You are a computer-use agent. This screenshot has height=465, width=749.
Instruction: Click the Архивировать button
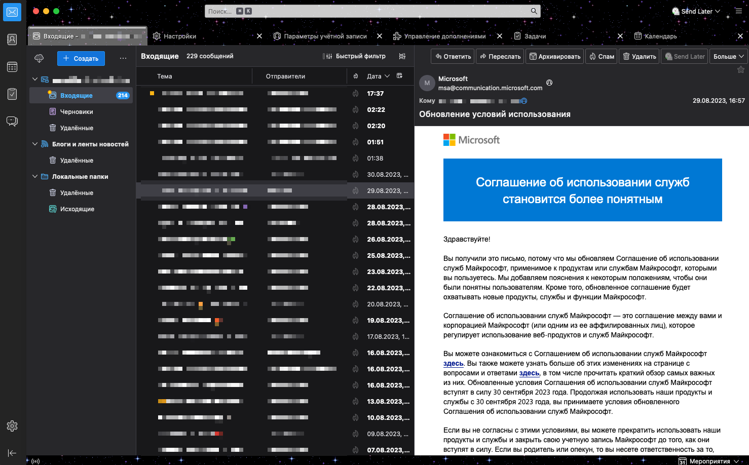[555, 56]
